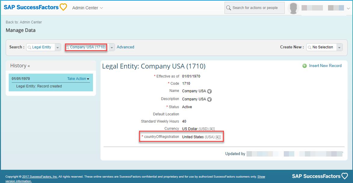Image resolution: width=353 pixels, height=183 pixels.
Task: Collapse the History panel with the chevrons
Action: (x=29, y=66)
